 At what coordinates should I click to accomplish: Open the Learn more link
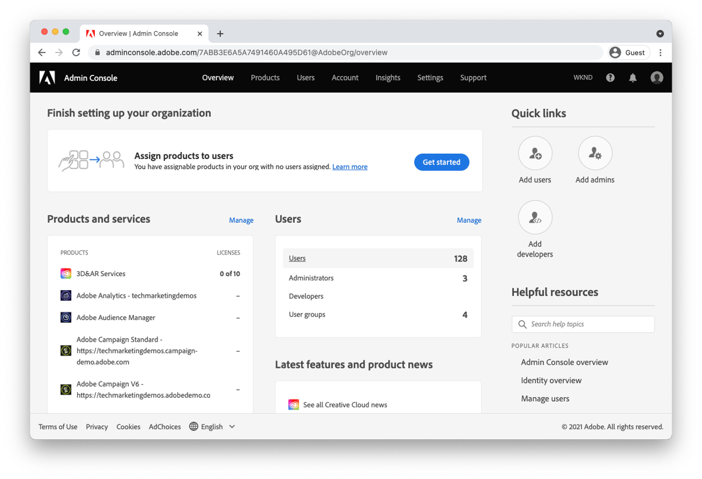pyautogui.click(x=349, y=166)
